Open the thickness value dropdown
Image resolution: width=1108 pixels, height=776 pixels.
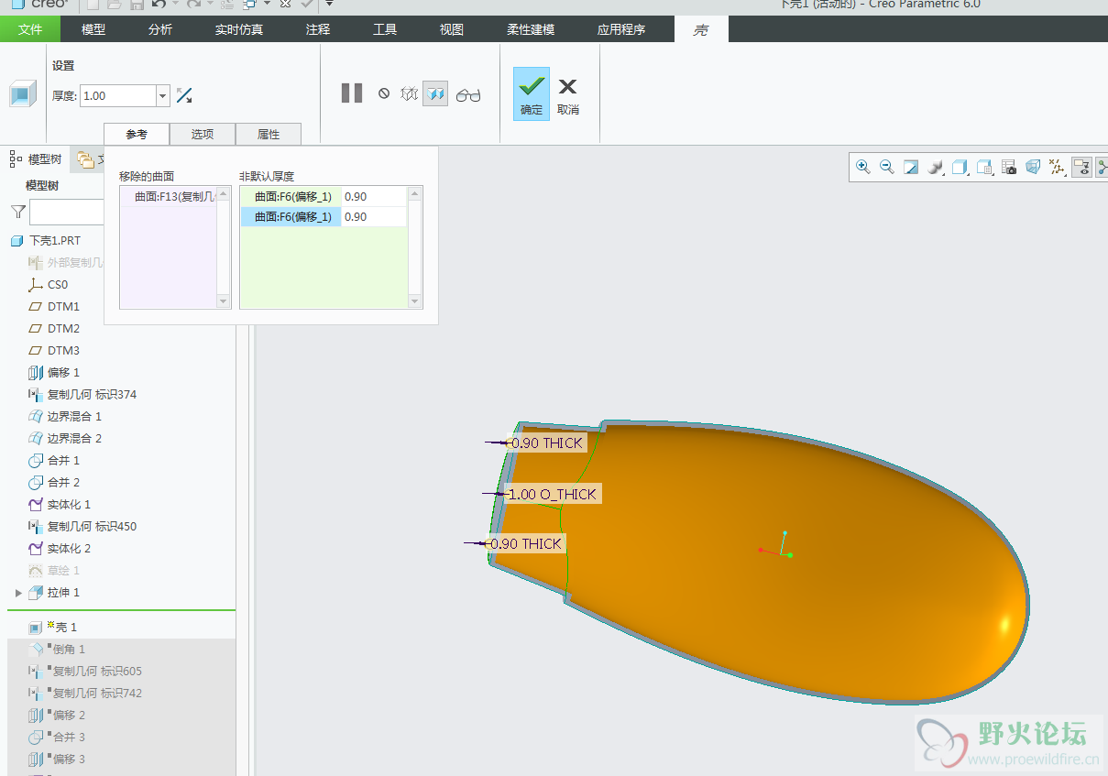pyautogui.click(x=163, y=95)
